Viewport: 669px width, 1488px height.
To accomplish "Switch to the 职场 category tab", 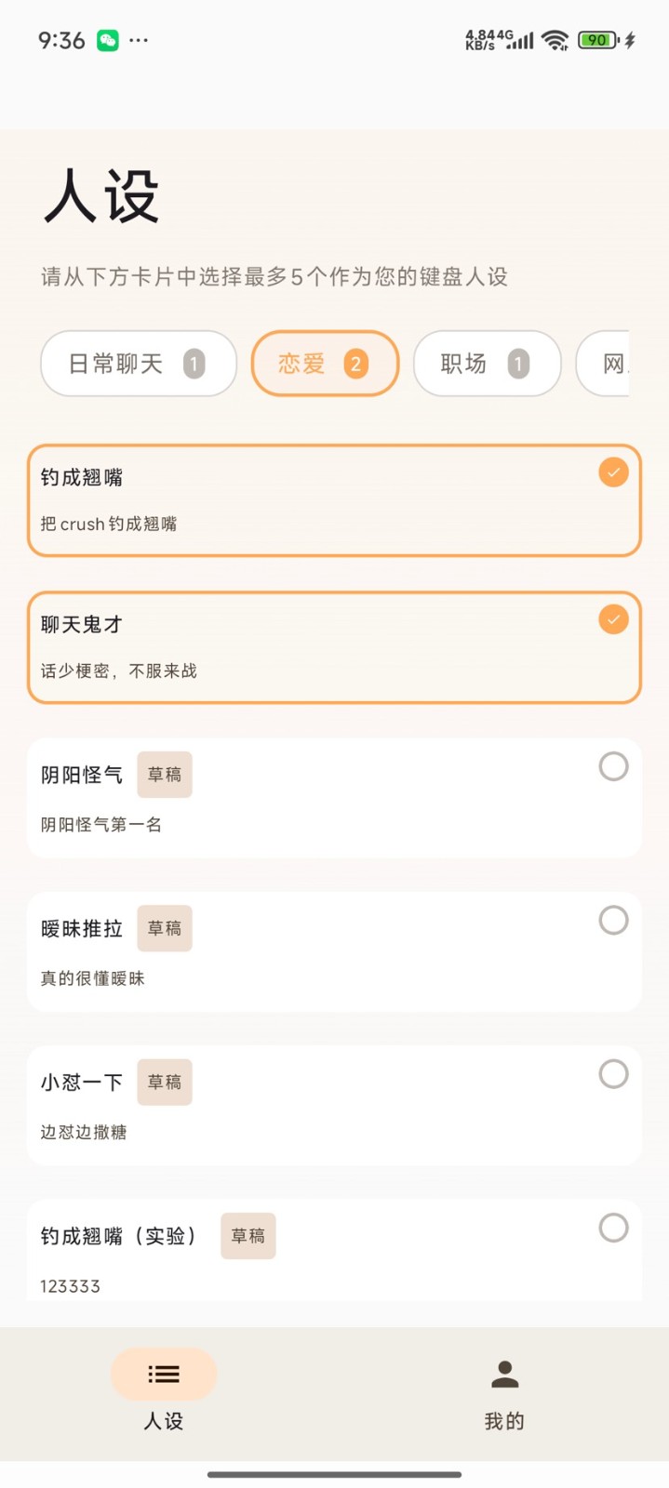I will (x=487, y=364).
